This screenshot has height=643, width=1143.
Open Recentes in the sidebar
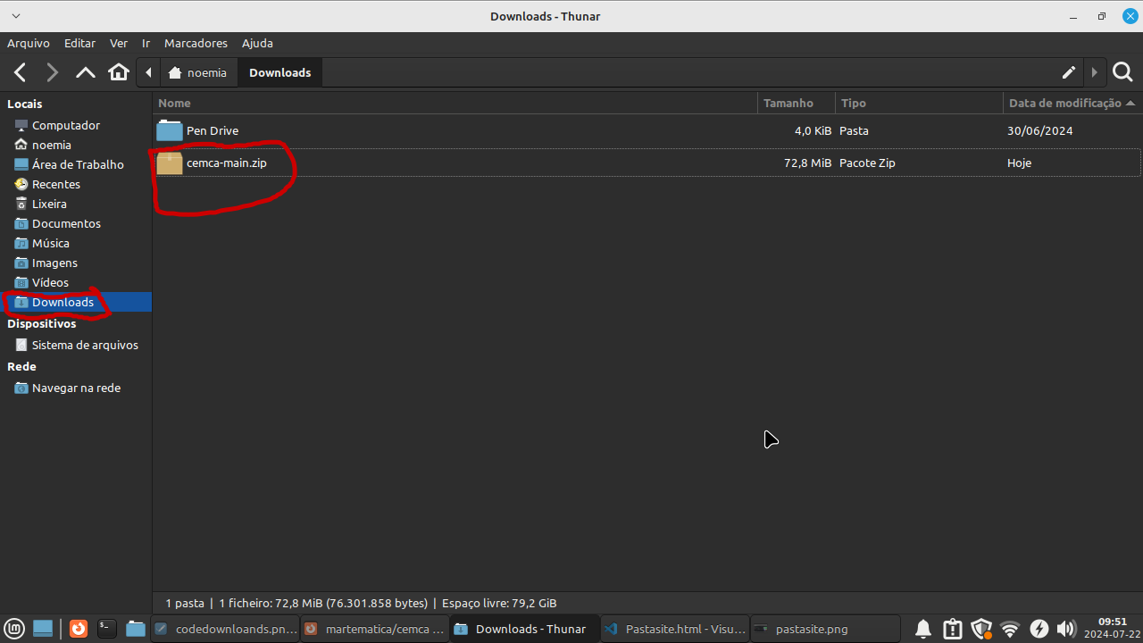[76, 184]
